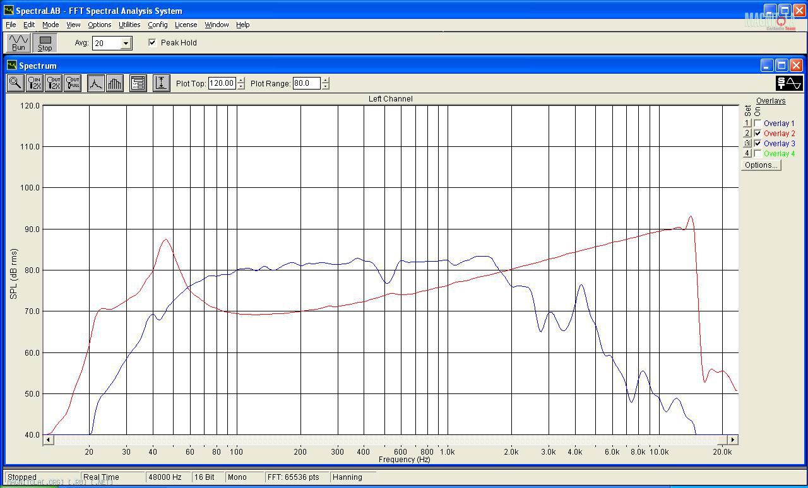Screen dimensions: 808x488
Task: Click the Overlay 3 blue label
Action: [779, 144]
